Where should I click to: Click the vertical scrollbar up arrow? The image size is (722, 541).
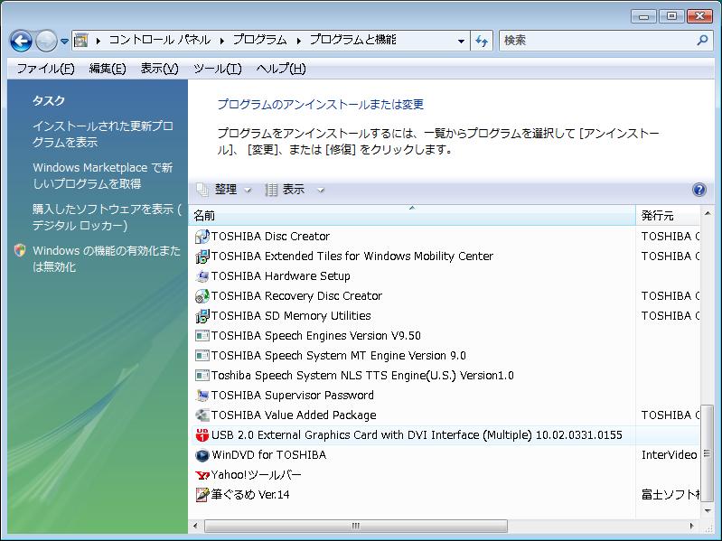click(707, 213)
